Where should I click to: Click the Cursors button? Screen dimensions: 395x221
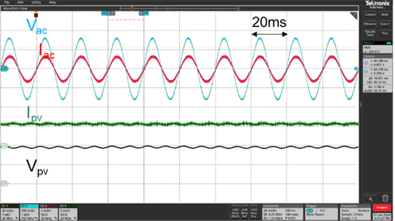(x=370, y=14)
